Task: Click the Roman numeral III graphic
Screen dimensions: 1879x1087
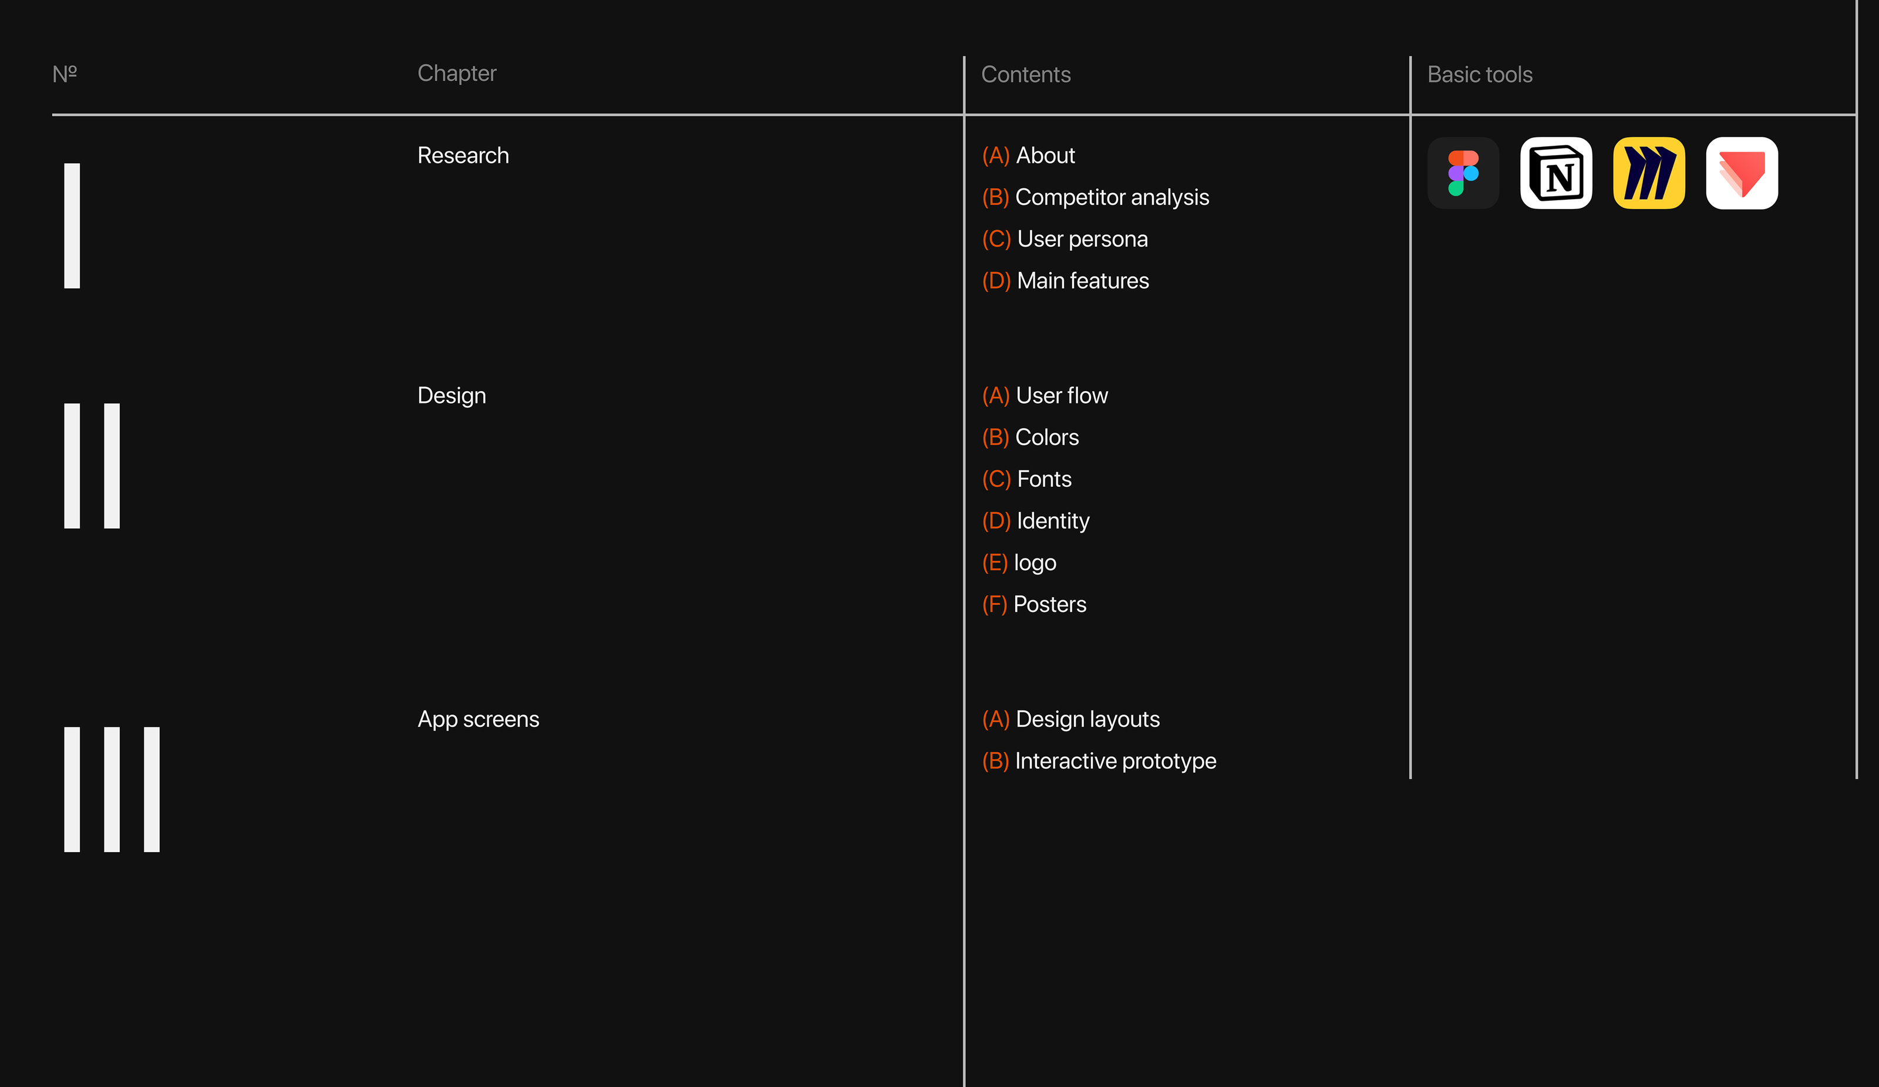Action: [112, 789]
